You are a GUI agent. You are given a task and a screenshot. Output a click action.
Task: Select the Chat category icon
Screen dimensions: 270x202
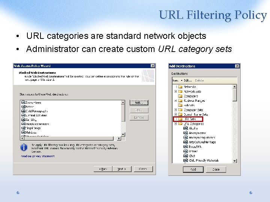pyautogui.click(x=186, y=156)
